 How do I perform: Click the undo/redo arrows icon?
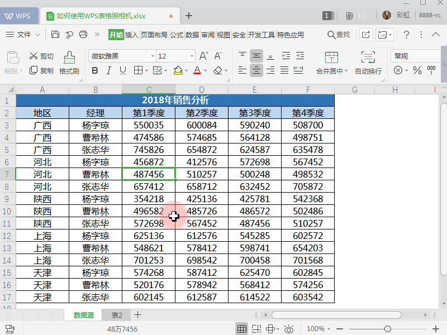tap(69, 35)
